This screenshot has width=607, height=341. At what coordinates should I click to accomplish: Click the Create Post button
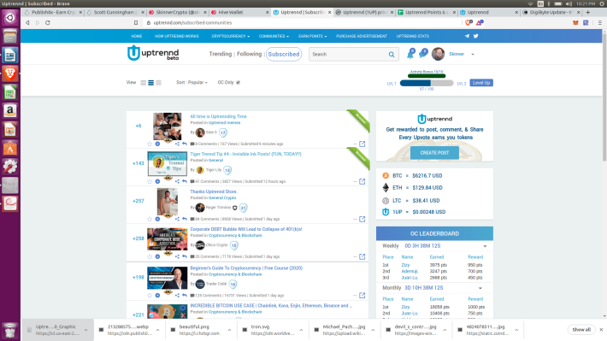(x=434, y=153)
